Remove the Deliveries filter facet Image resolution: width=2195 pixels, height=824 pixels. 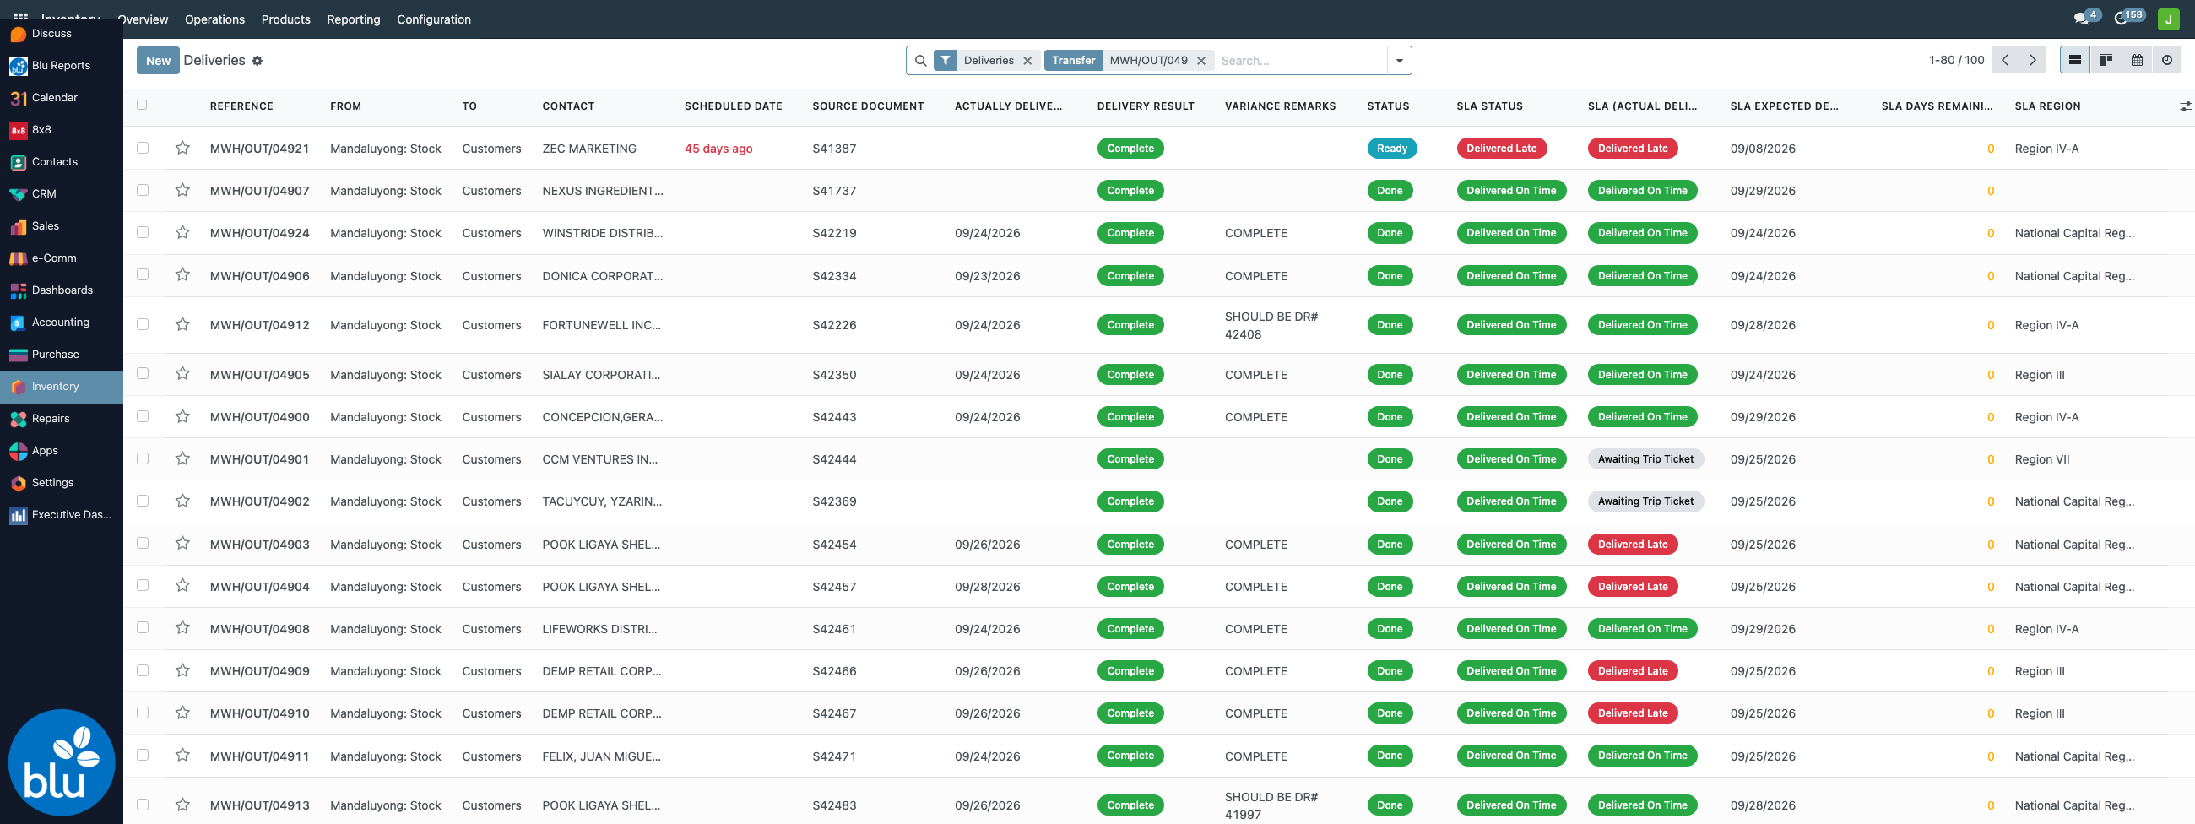pyautogui.click(x=1027, y=61)
